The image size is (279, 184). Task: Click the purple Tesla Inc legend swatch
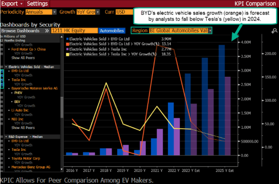point(68,49)
